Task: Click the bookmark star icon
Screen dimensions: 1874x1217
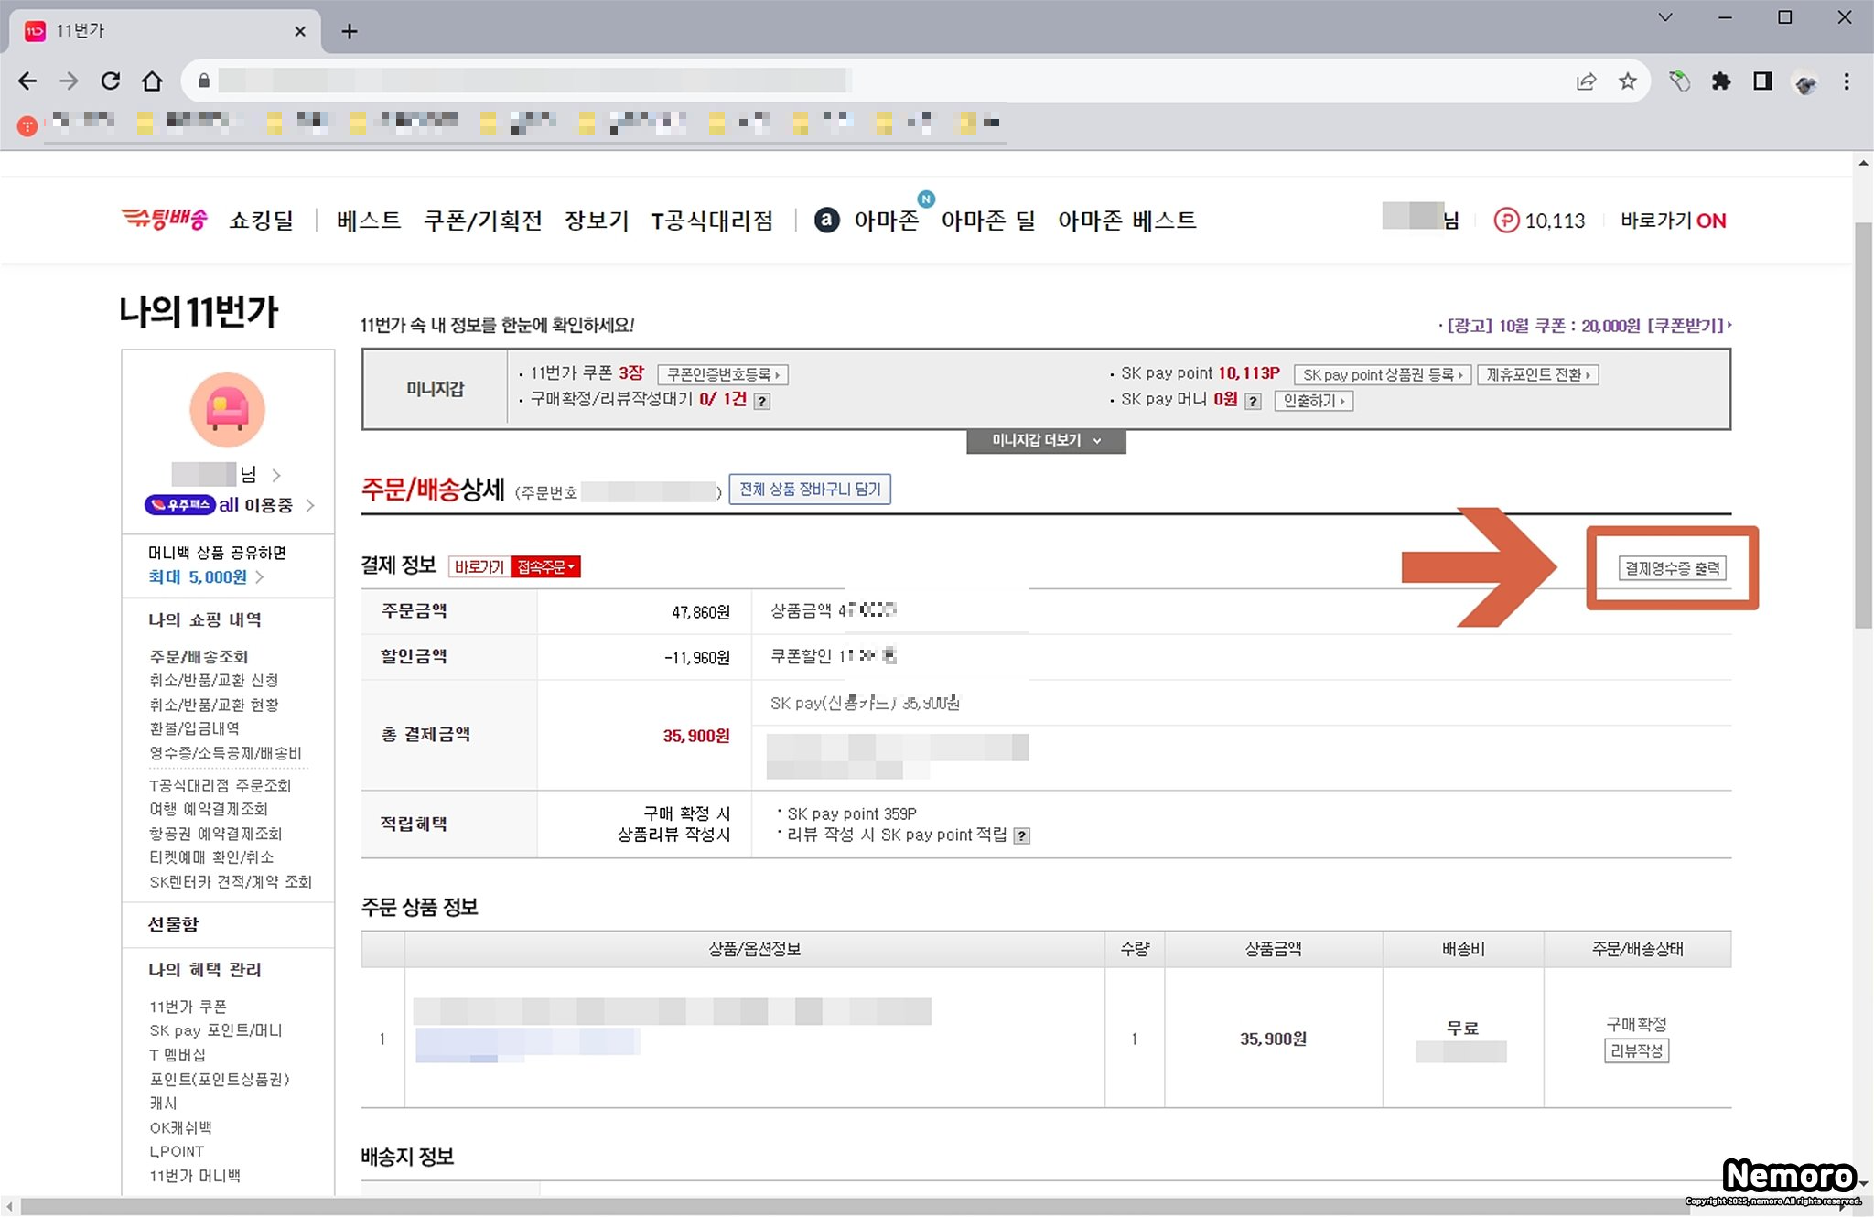Action: [1627, 81]
